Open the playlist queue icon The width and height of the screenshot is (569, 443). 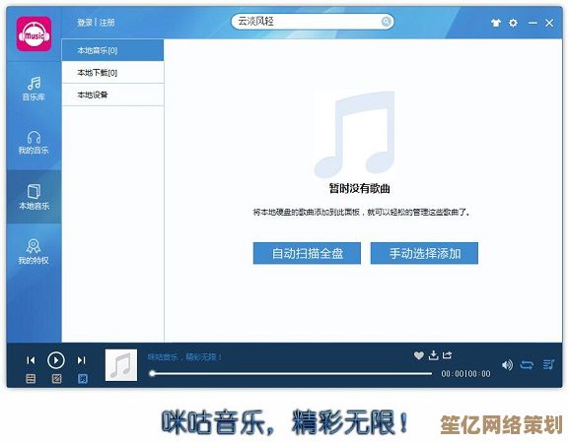click(x=548, y=364)
